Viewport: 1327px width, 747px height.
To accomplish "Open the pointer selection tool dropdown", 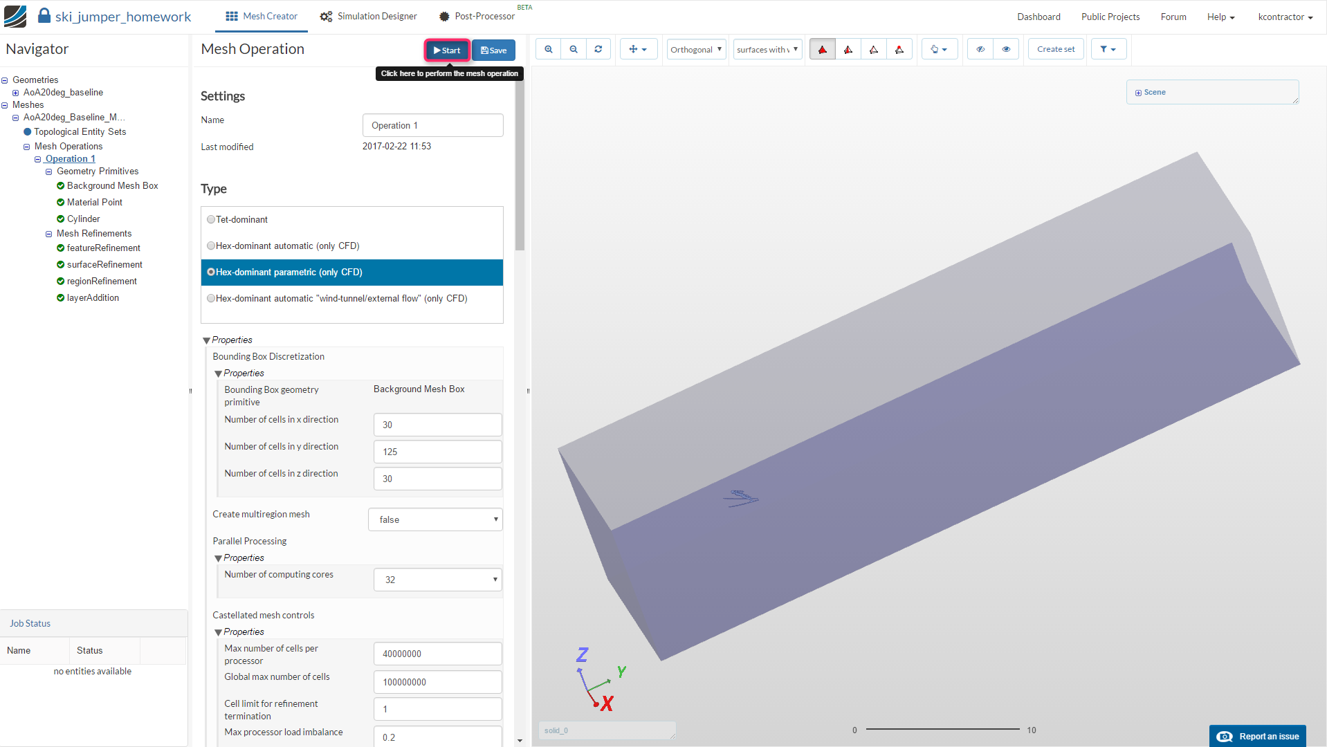I will tap(939, 49).
